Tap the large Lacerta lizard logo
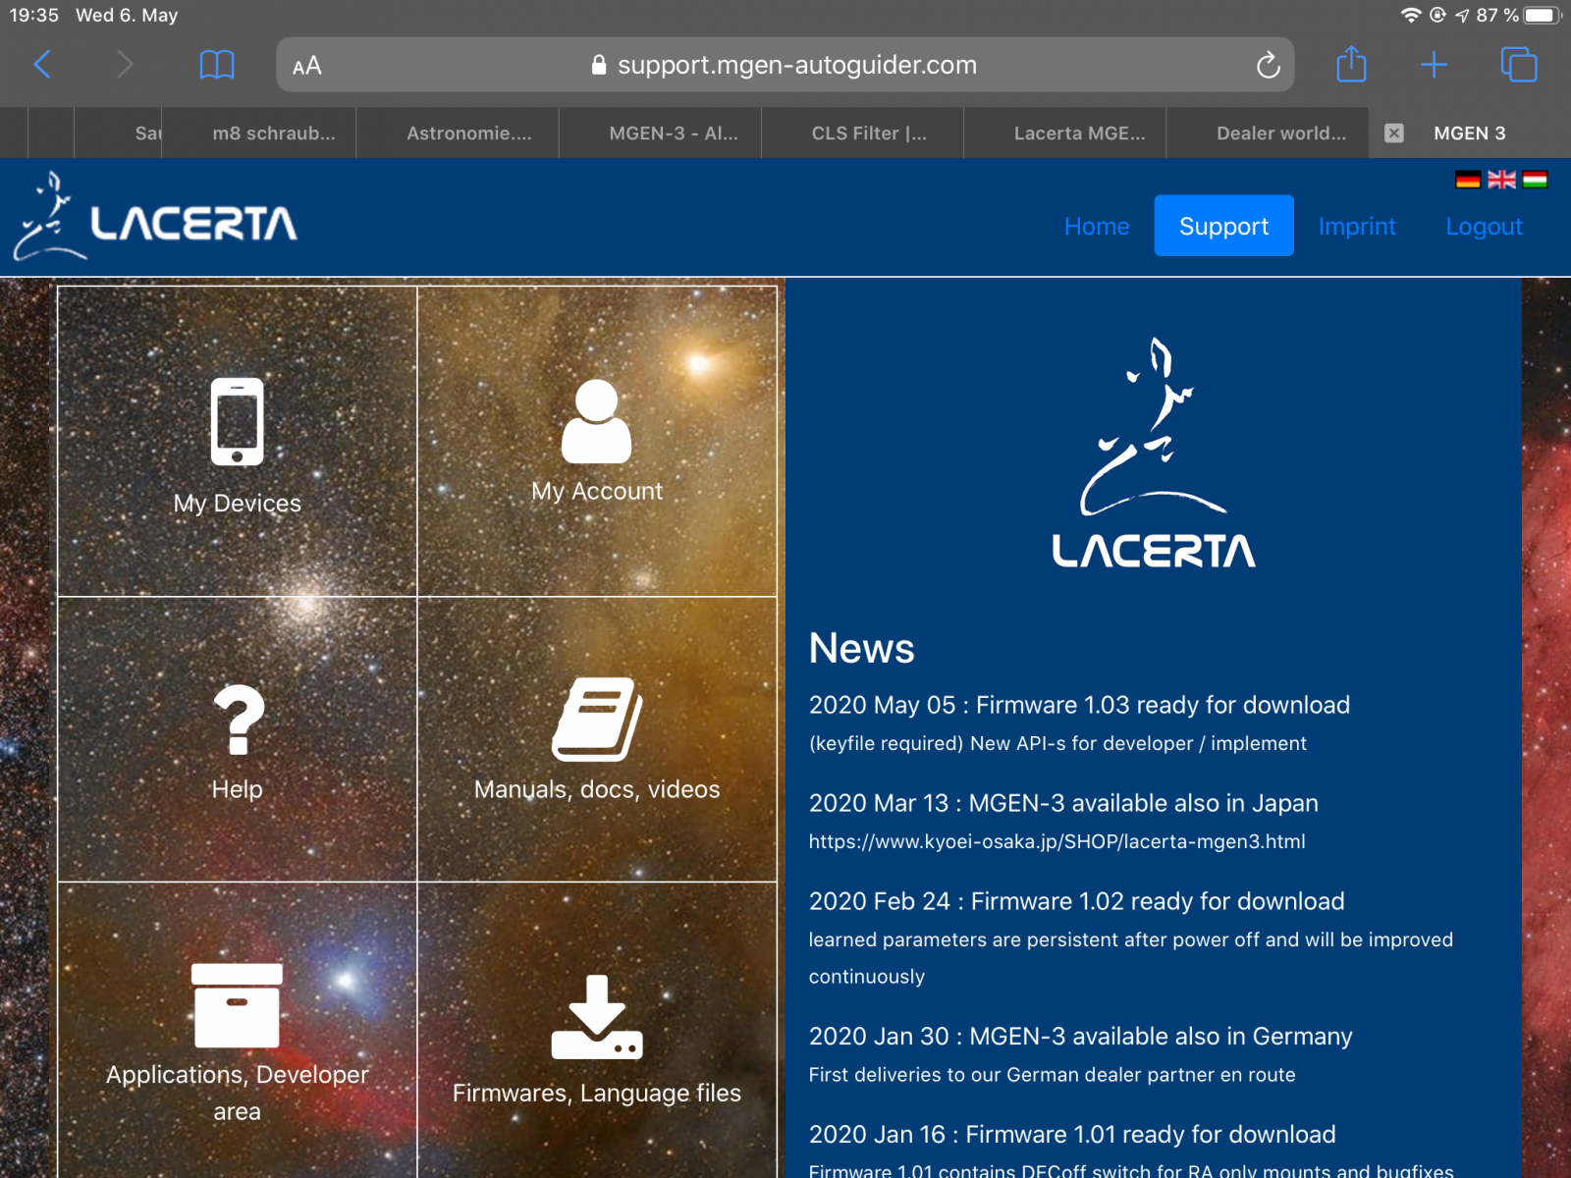 click(1154, 453)
